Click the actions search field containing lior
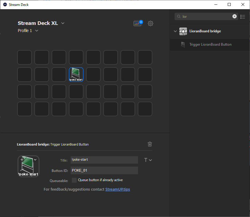The height and width of the screenshot is (217, 250). point(206,17)
